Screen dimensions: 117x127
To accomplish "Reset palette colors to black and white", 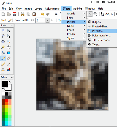I will pyautogui.click(x=3, y=89).
